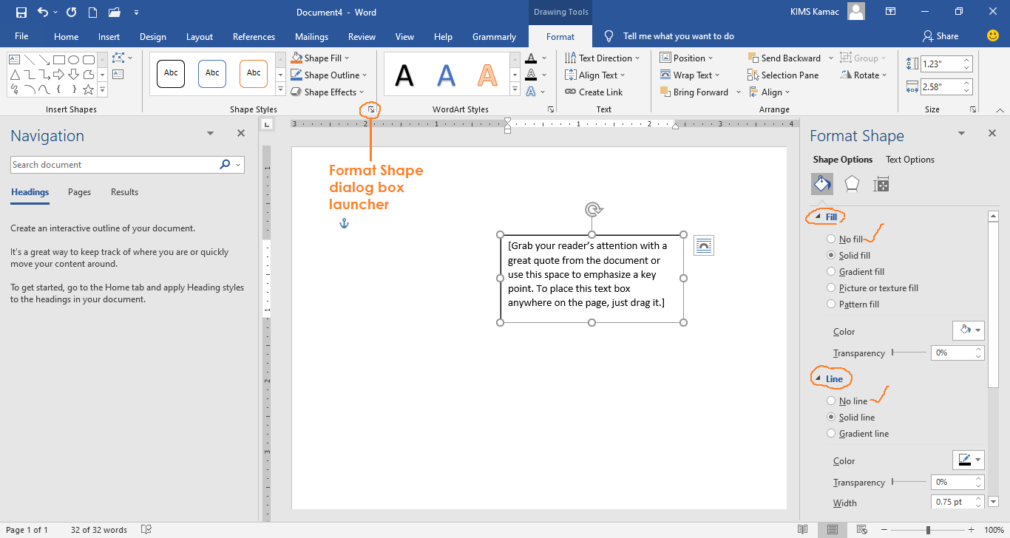Switch to Pages tab in Navigation pane

pos(79,192)
